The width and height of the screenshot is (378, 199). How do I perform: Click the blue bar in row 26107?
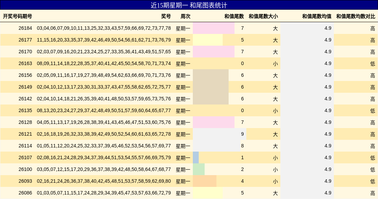tap(196, 157)
